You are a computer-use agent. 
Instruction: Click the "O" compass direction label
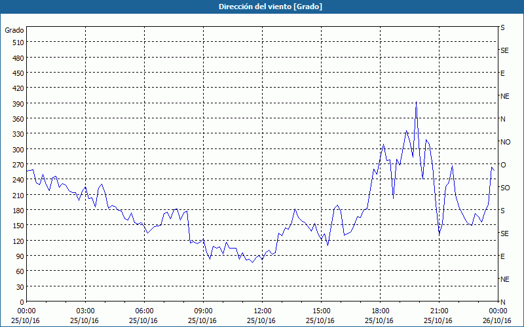503,165
